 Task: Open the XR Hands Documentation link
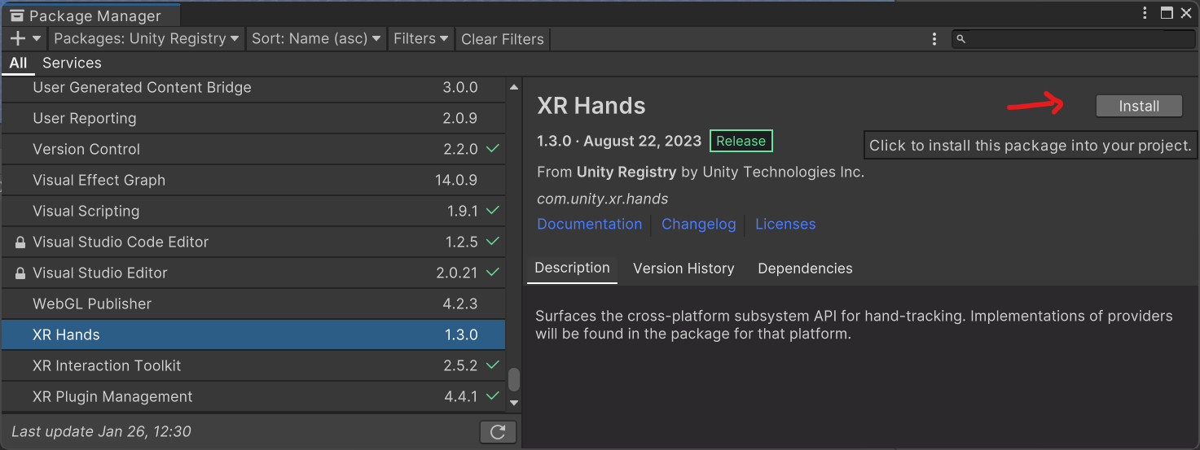pyautogui.click(x=589, y=224)
